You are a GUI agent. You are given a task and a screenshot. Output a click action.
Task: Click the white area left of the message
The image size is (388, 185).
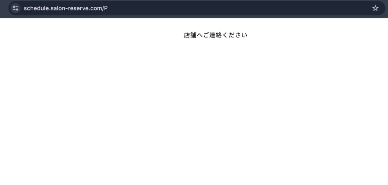(92, 35)
